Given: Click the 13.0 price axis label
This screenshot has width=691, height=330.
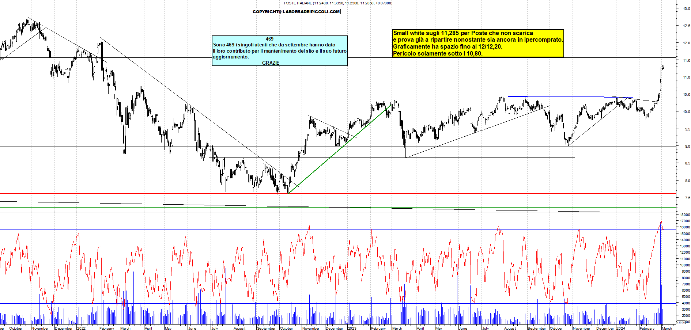Looking at the screenshot, I should point(687,9).
